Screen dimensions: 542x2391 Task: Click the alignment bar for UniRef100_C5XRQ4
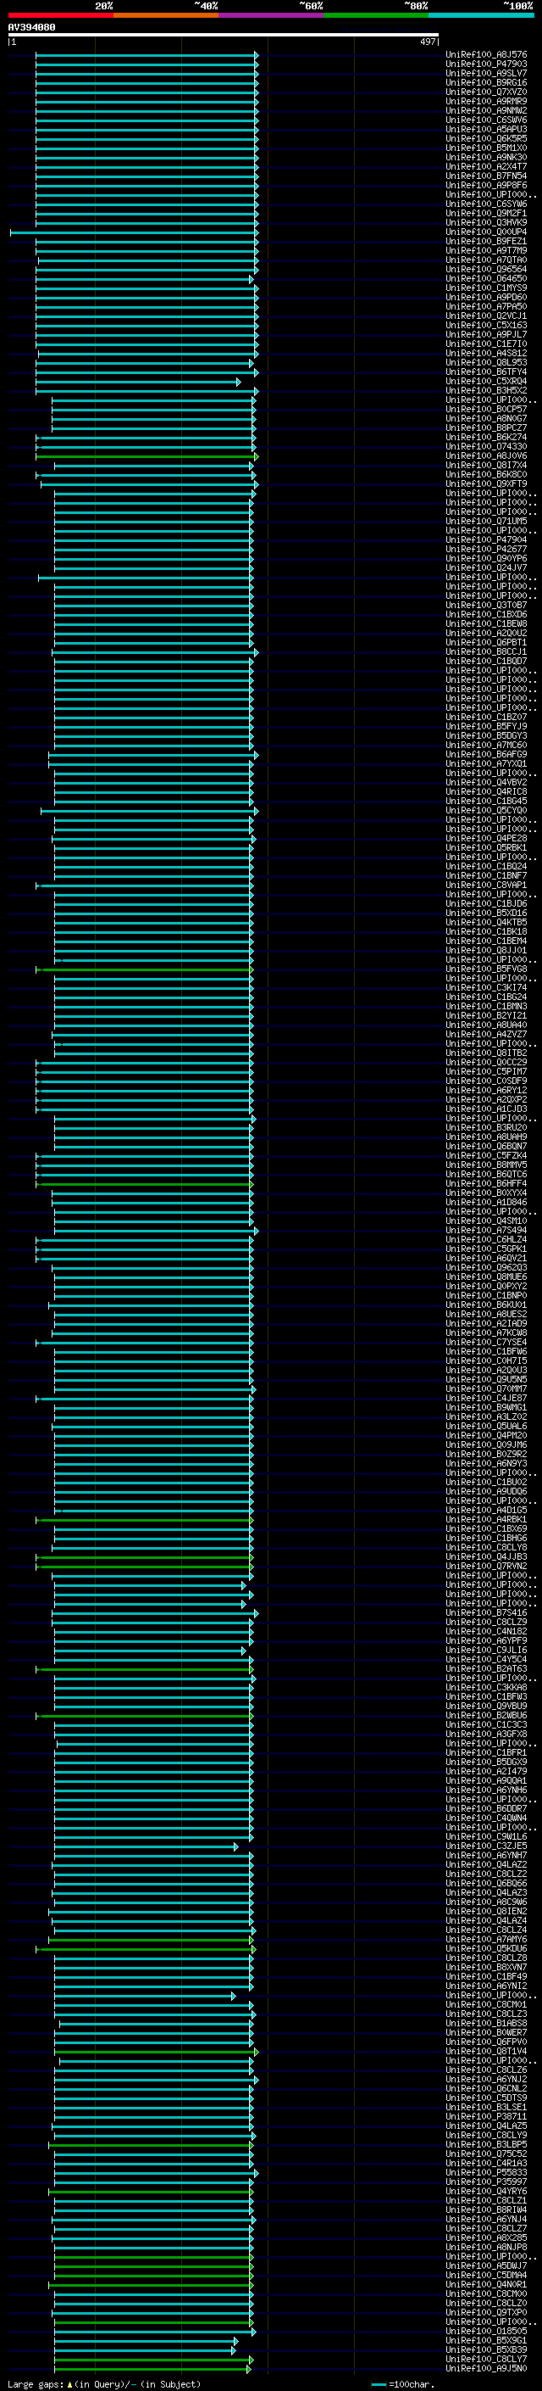pos(138,382)
